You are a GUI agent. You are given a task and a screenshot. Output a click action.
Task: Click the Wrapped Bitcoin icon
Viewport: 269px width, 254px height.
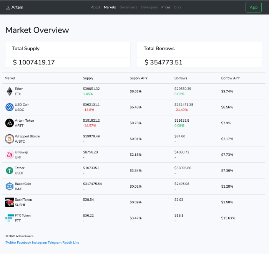(10, 139)
